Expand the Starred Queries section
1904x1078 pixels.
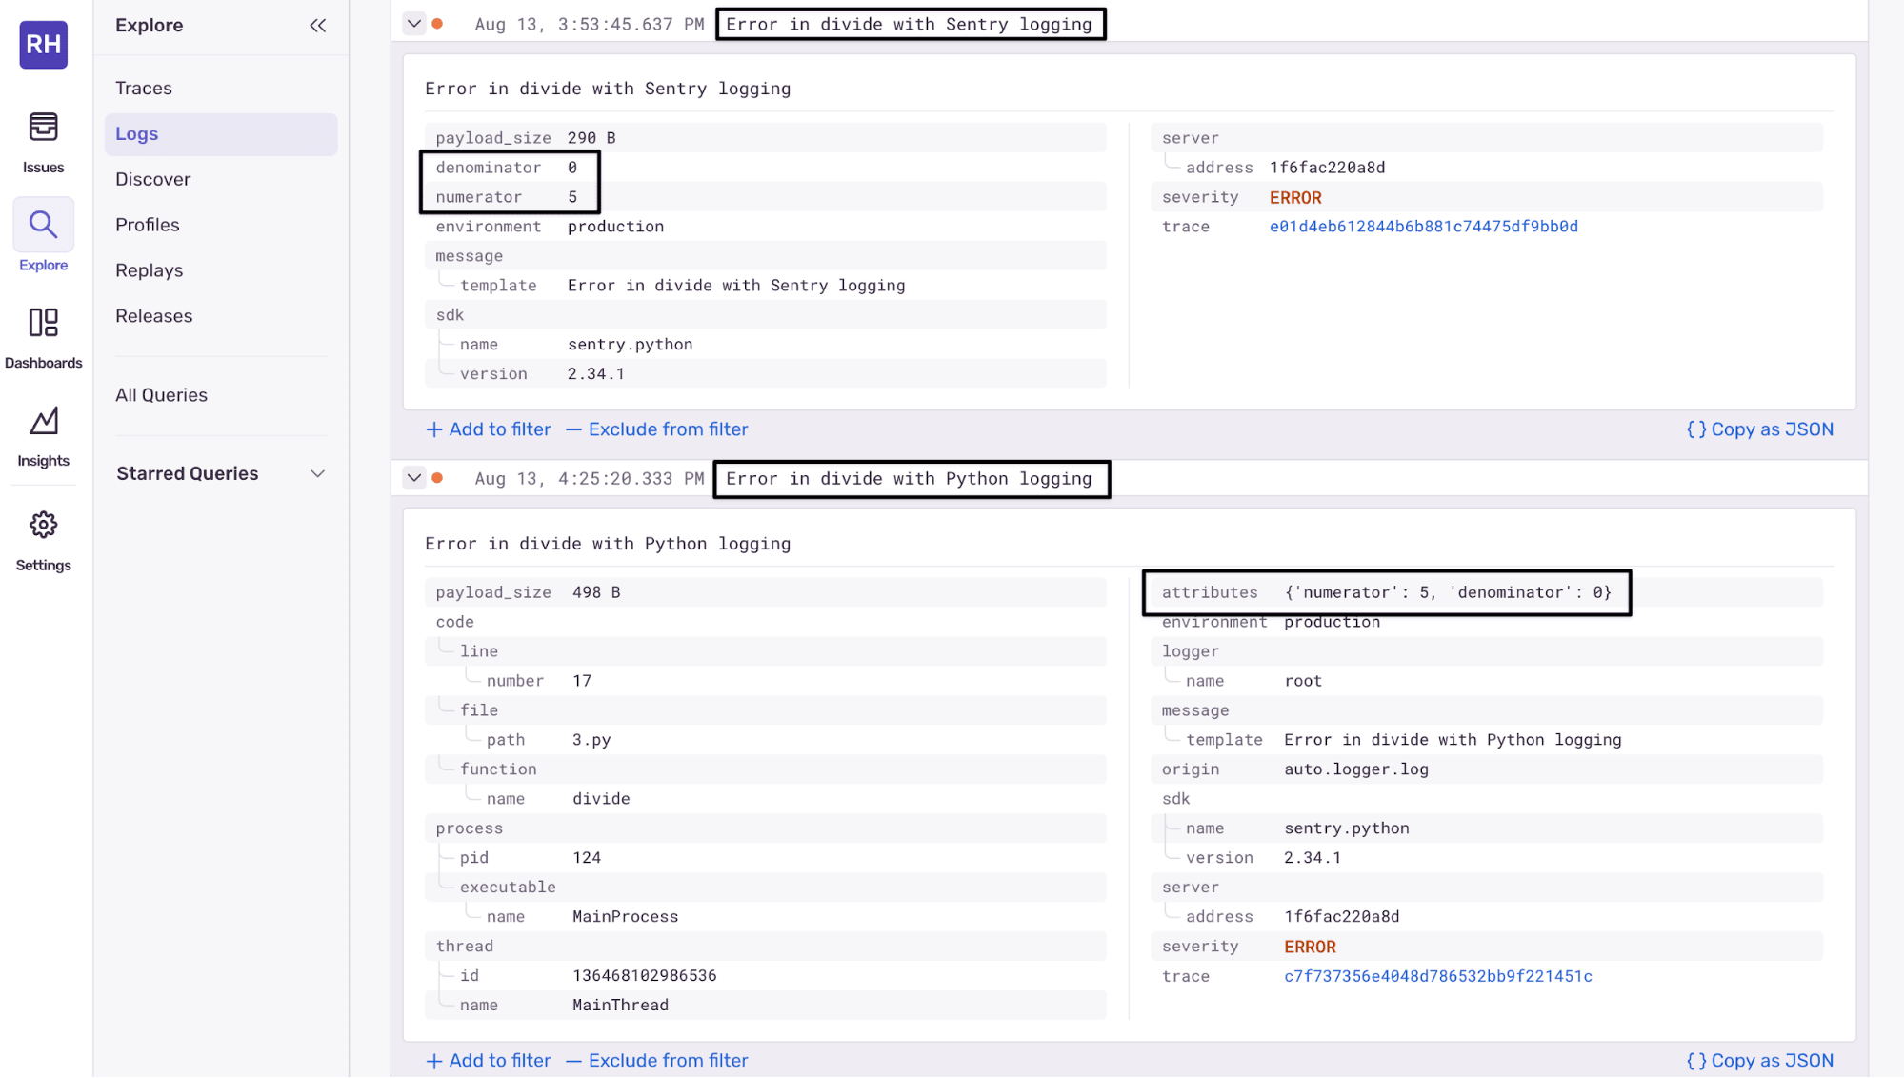[317, 474]
